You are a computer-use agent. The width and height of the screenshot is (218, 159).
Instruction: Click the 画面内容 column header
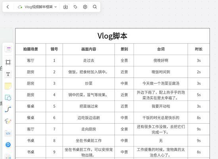(89, 49)
